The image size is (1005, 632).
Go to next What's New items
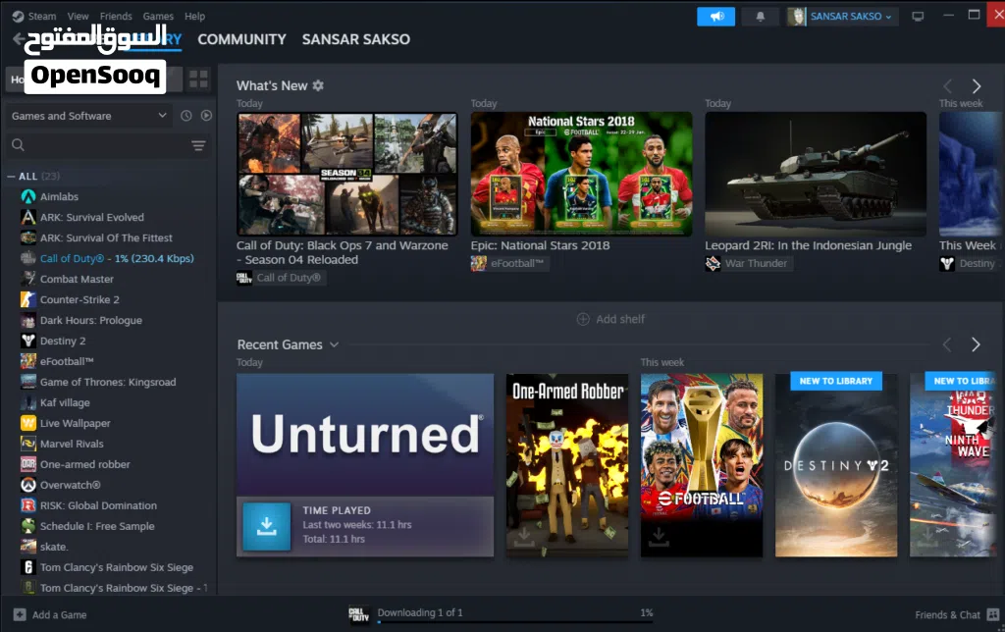click(977, 86)
